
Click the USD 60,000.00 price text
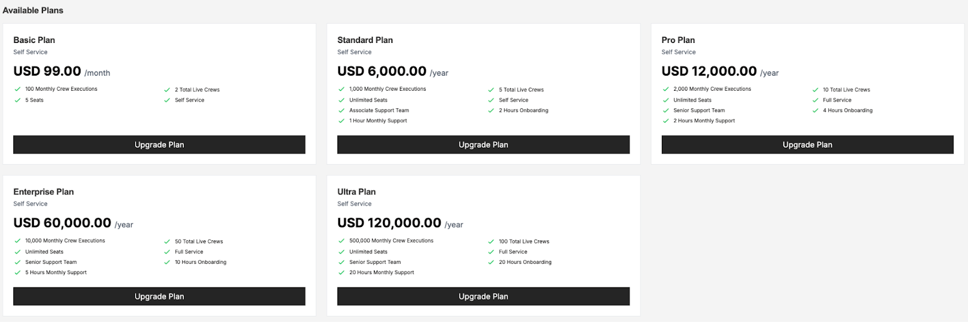[62, 223]
